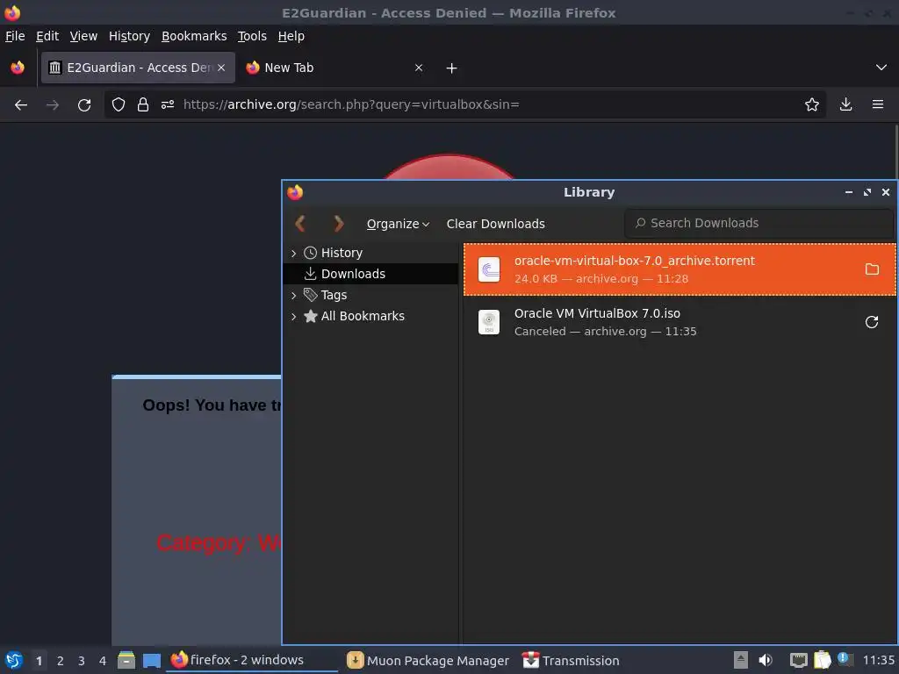Switch to virtual desktop 1
Screen dimensions: 899x674
point(39,661)
